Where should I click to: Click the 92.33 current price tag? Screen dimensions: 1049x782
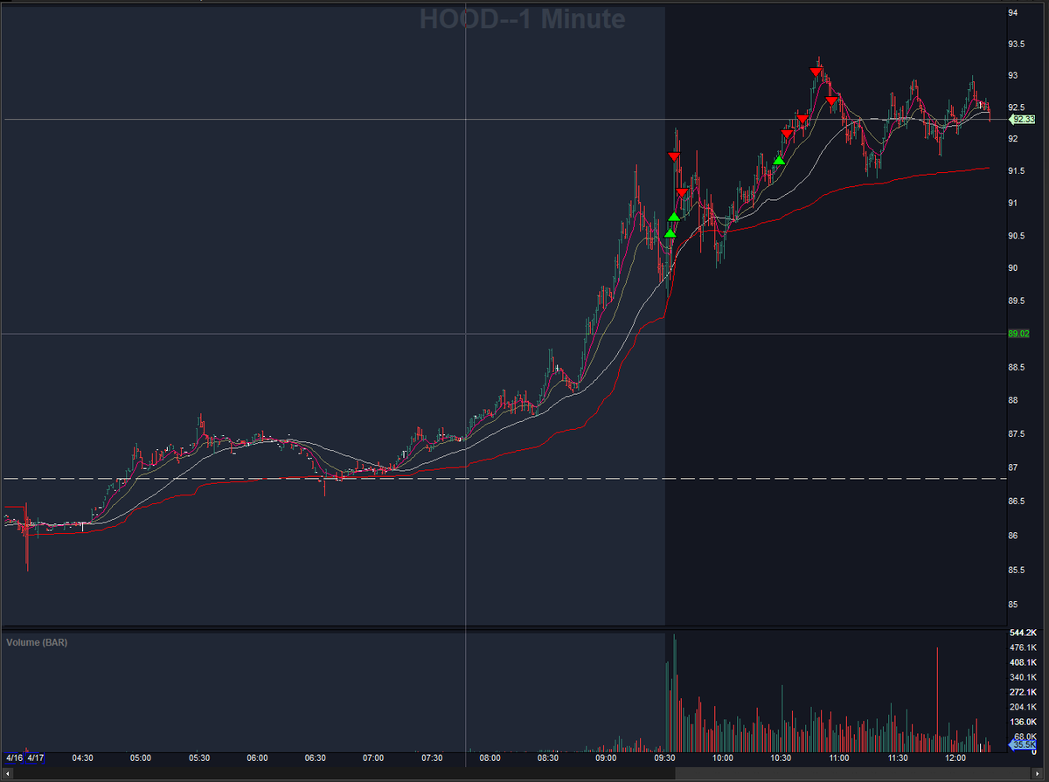(1022, 119)
